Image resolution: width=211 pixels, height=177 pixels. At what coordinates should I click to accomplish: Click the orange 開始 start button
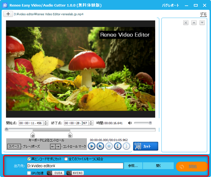click(192, 167)
